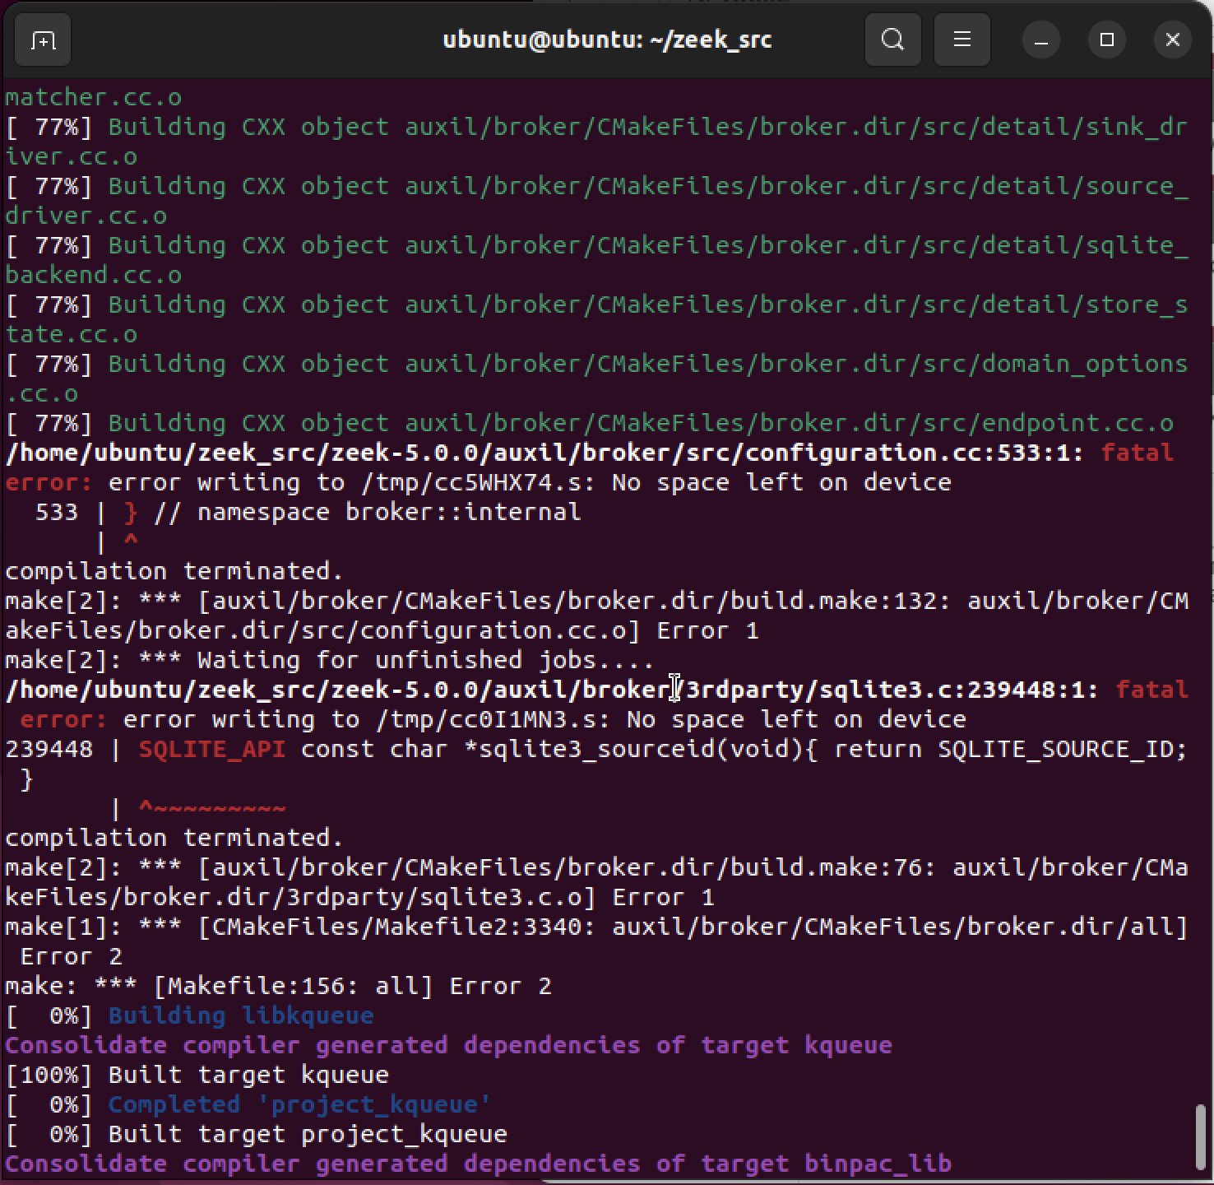Click 'Consolidate compiler generated dependencies of target kqueue'
The width and height of the screenshot is (1214, 1185).
pyautogui.click(x=448, y=1045)
